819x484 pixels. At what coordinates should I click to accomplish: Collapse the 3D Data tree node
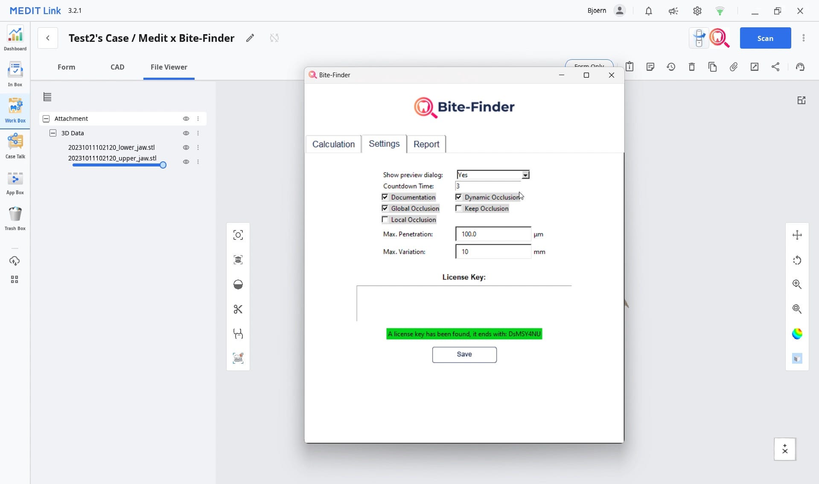click(53, 133)
